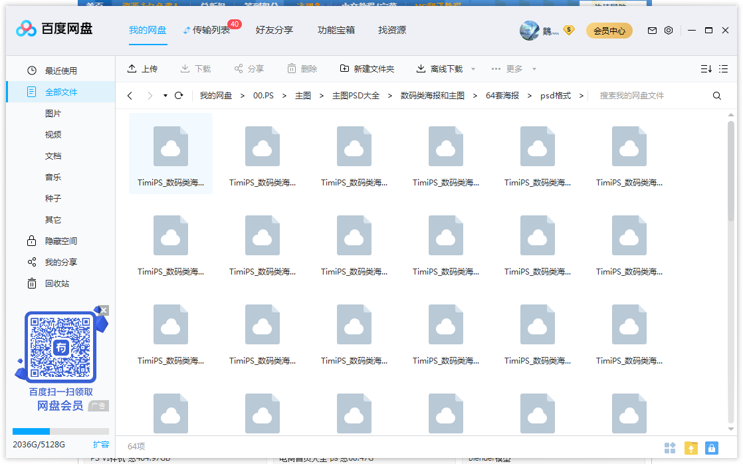Filter by 其它 category

click(x=53, y=220)
